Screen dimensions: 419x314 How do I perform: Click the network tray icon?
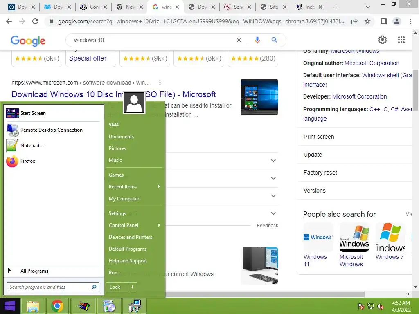[371, 306]
